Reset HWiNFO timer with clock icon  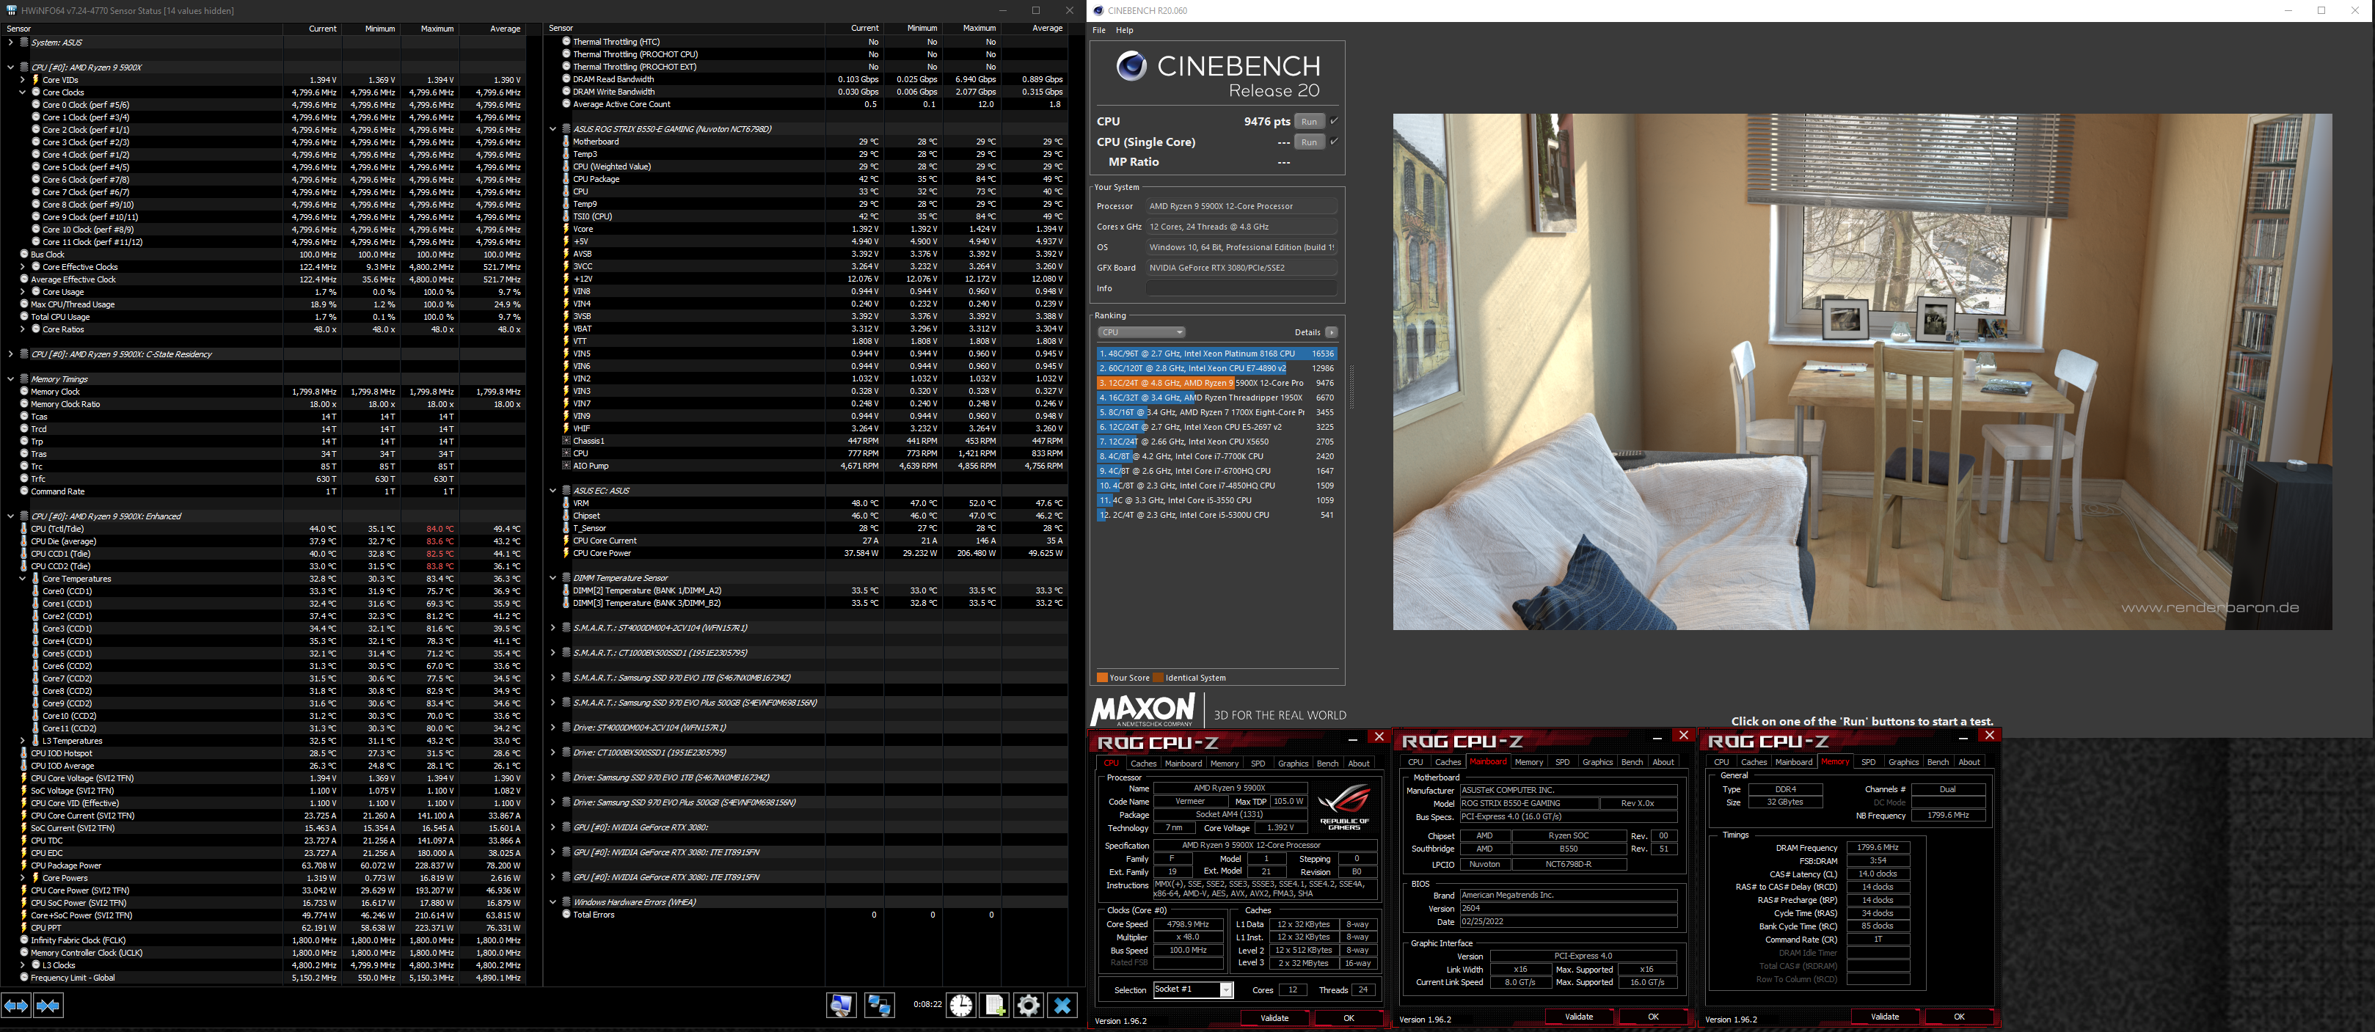(960, 1006)
